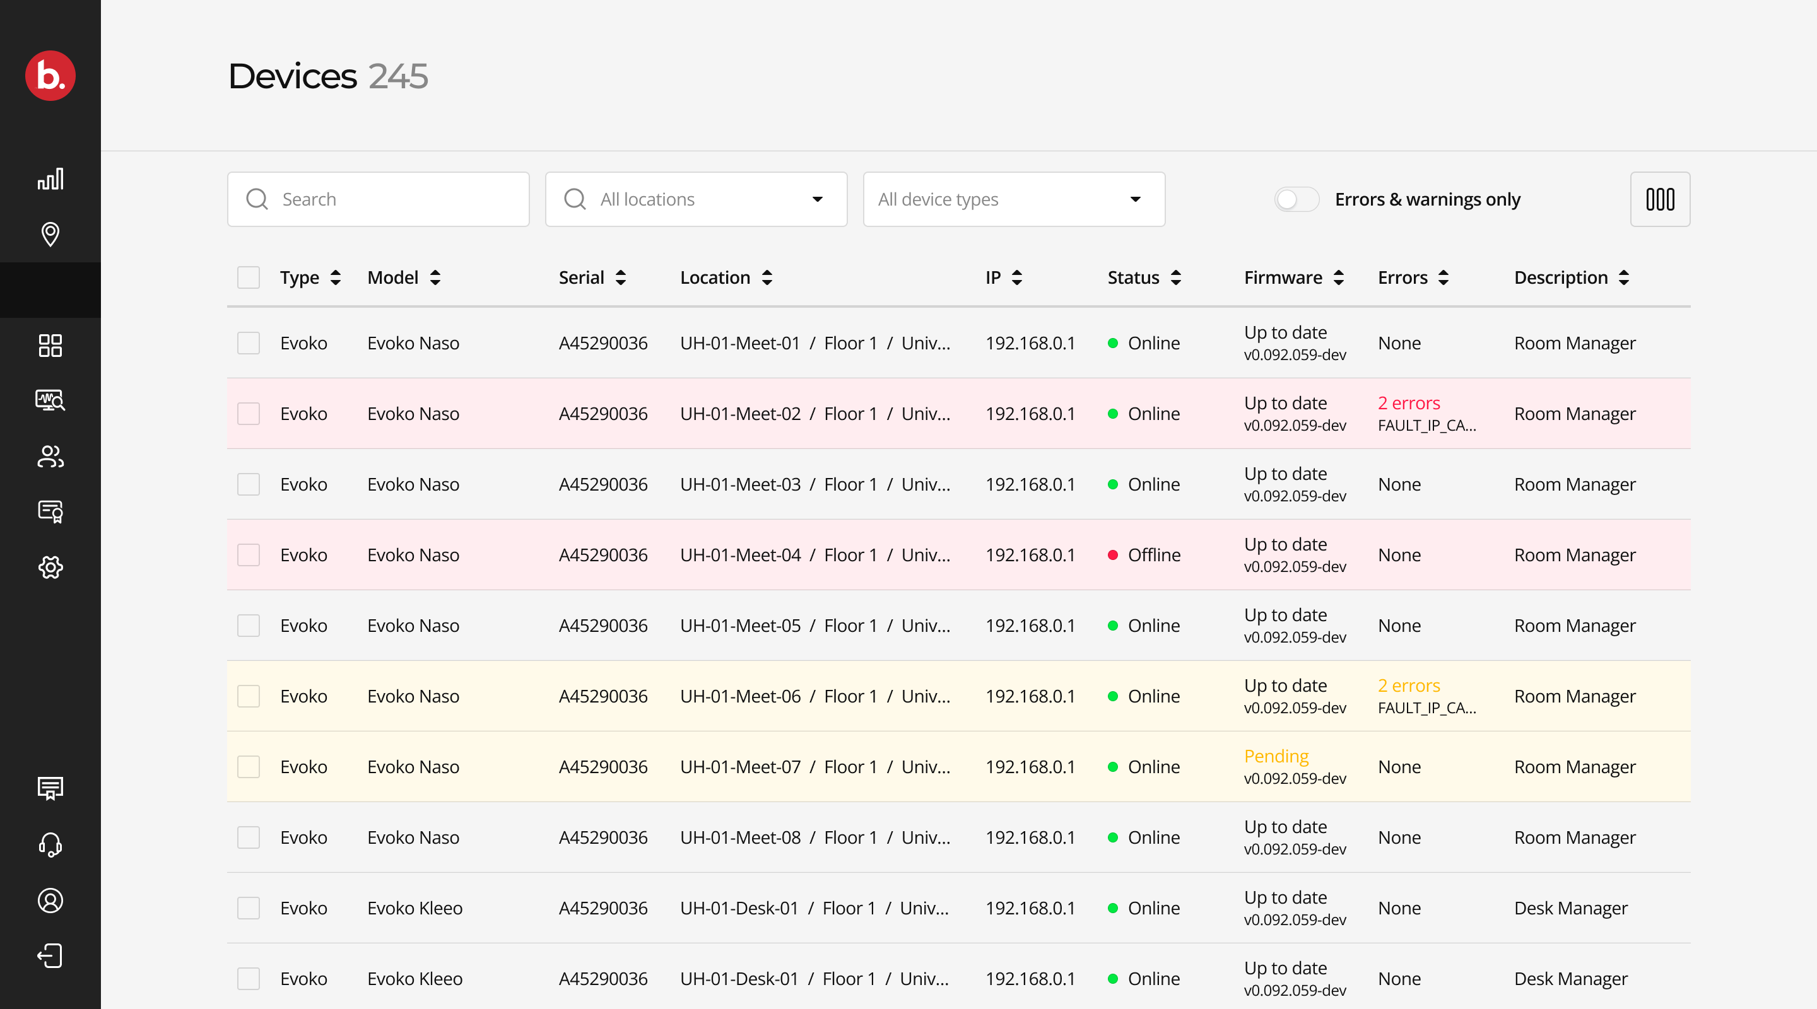The height and width of the screenshot is (1009, 1817).
Task: Click Room Manager description in Meet-07 row
Action: click(x=1574, y=767)
